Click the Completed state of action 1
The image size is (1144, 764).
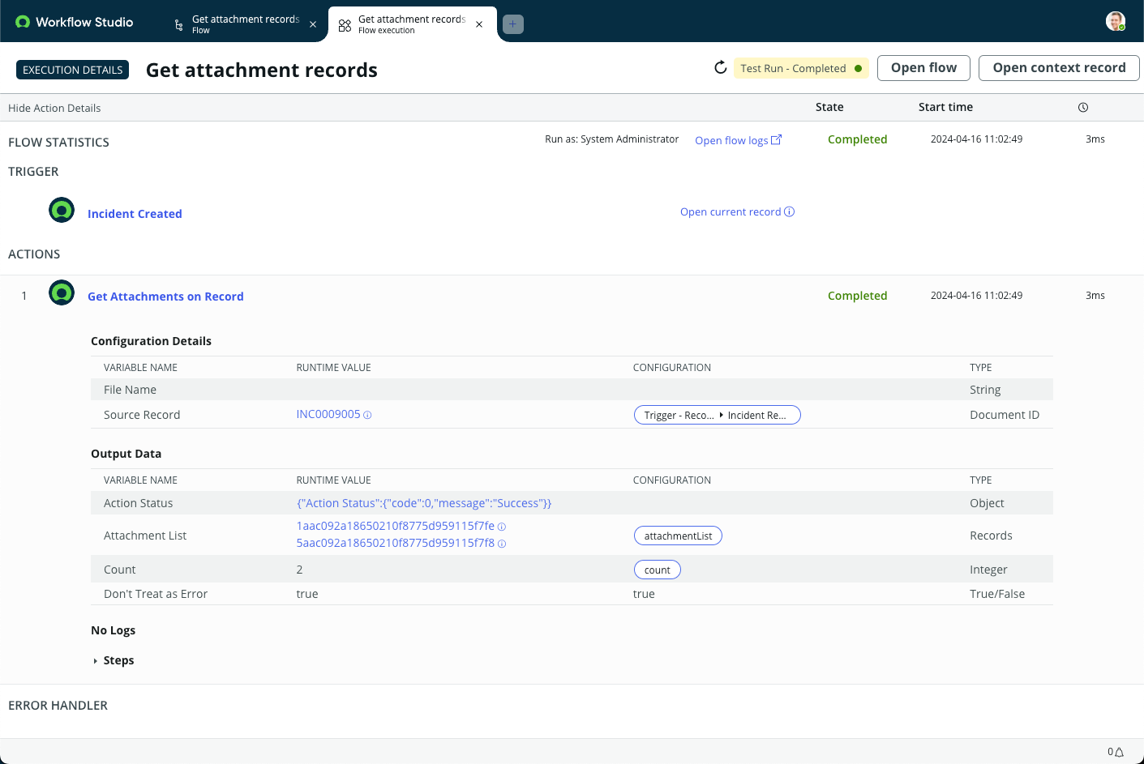point(857,296)
